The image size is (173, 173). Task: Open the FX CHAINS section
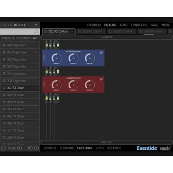click(x=85, y=148)
